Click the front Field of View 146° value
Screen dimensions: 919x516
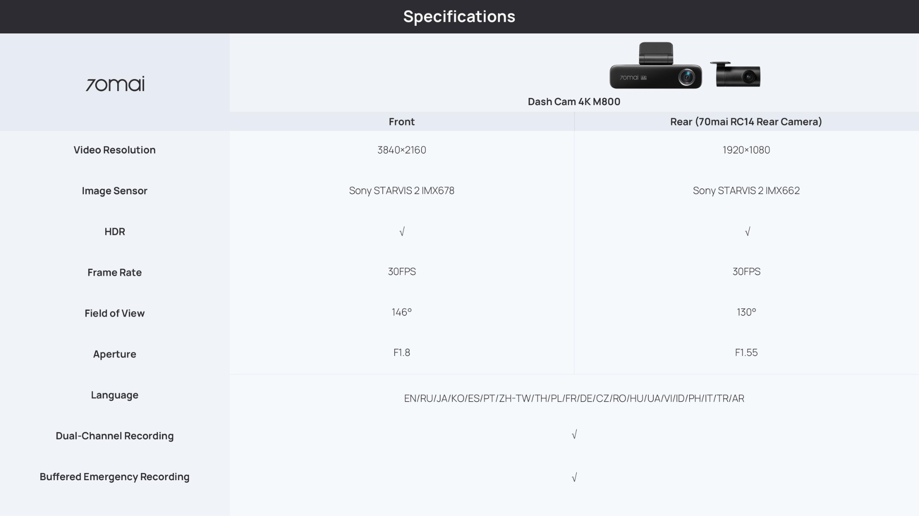[x=402, y=312]
